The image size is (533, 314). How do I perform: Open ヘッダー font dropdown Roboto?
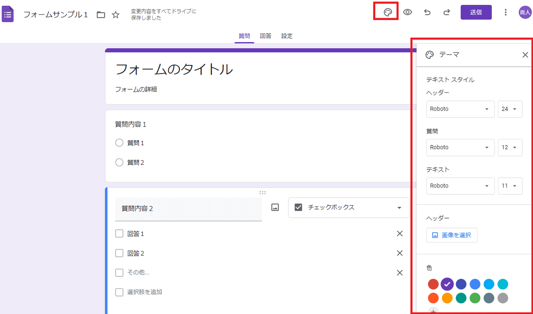click(460, 109)
